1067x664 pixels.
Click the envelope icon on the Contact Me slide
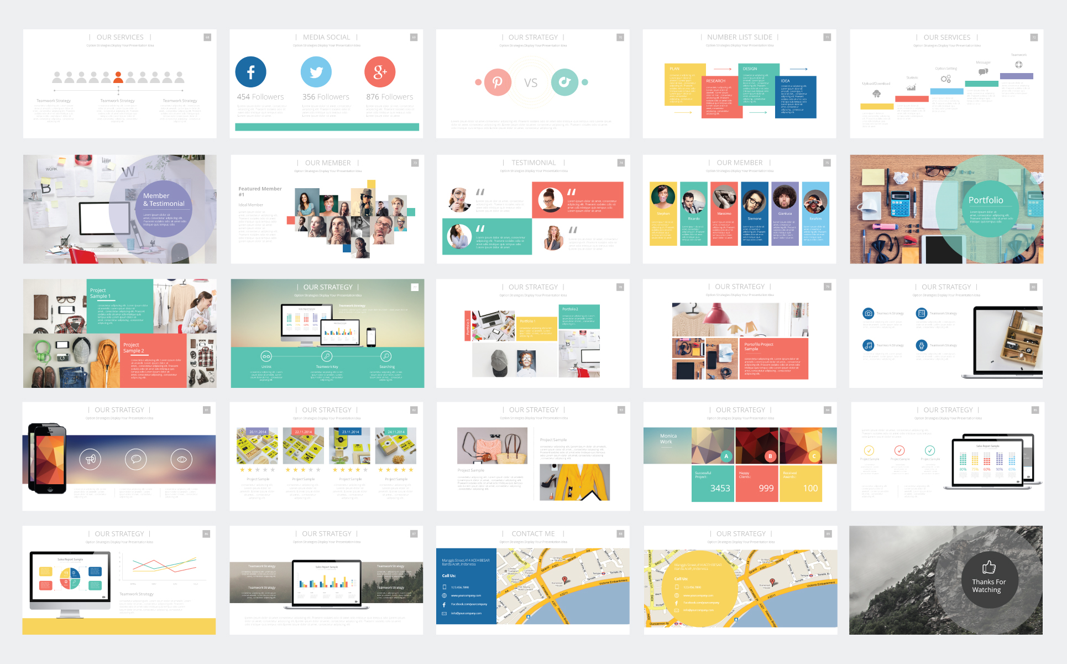(x=444, y=614)
